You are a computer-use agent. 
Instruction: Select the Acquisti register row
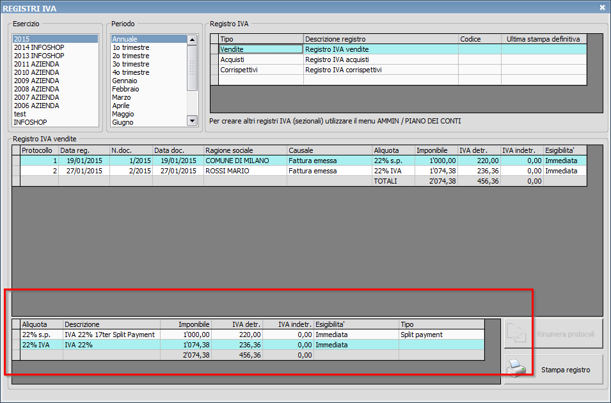(232, 59)
